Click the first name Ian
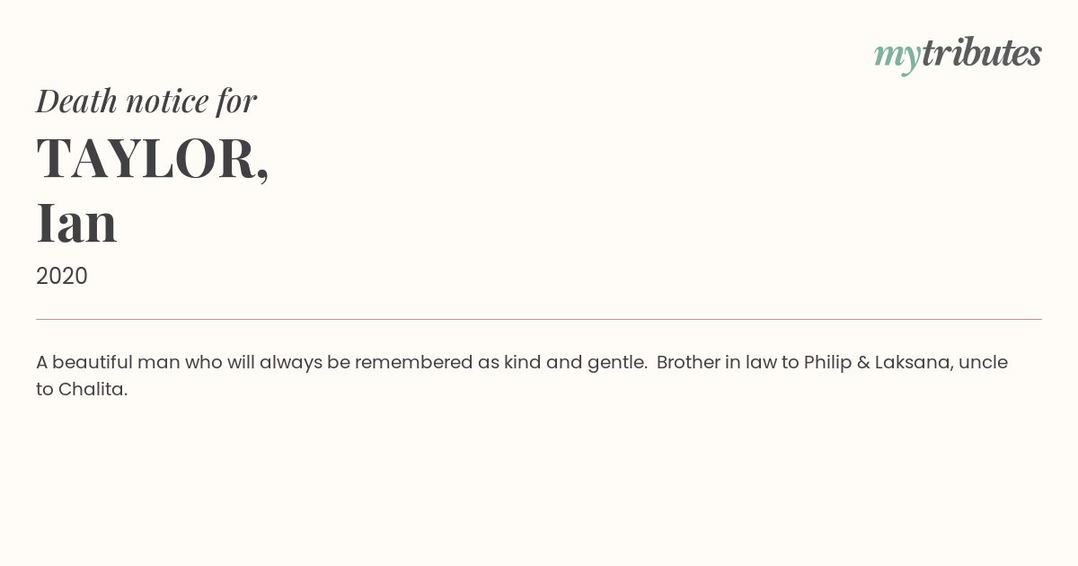 pyautogui.click(x=76, y=223)
